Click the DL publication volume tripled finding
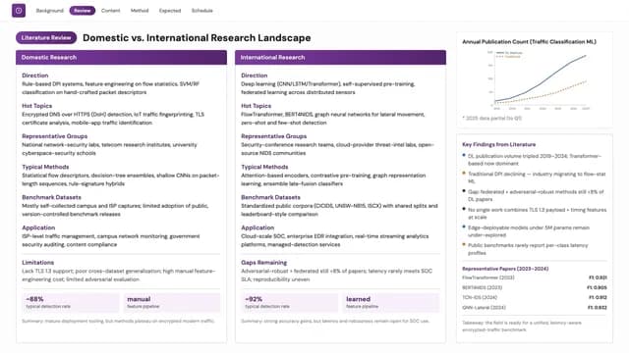 (535, 160)
